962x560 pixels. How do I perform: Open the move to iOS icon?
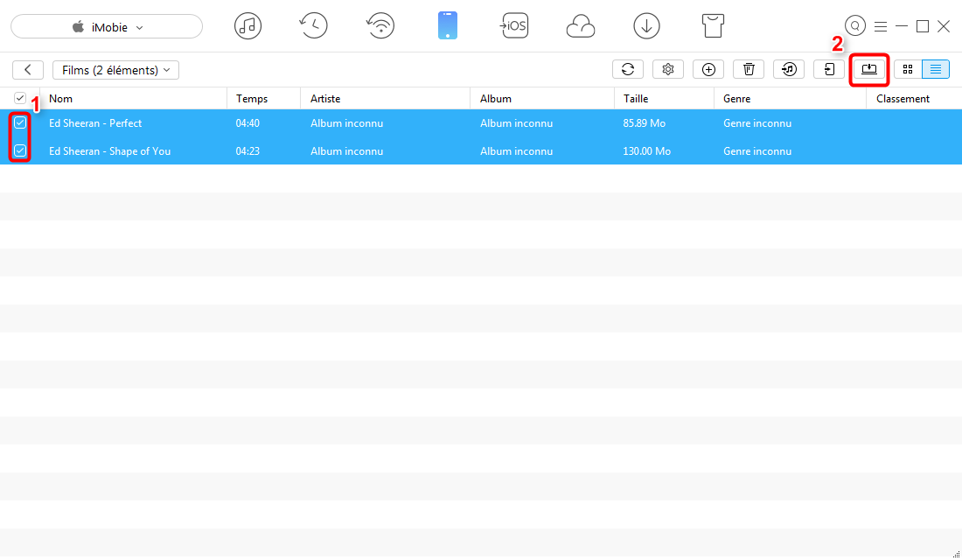coord(513,25)
